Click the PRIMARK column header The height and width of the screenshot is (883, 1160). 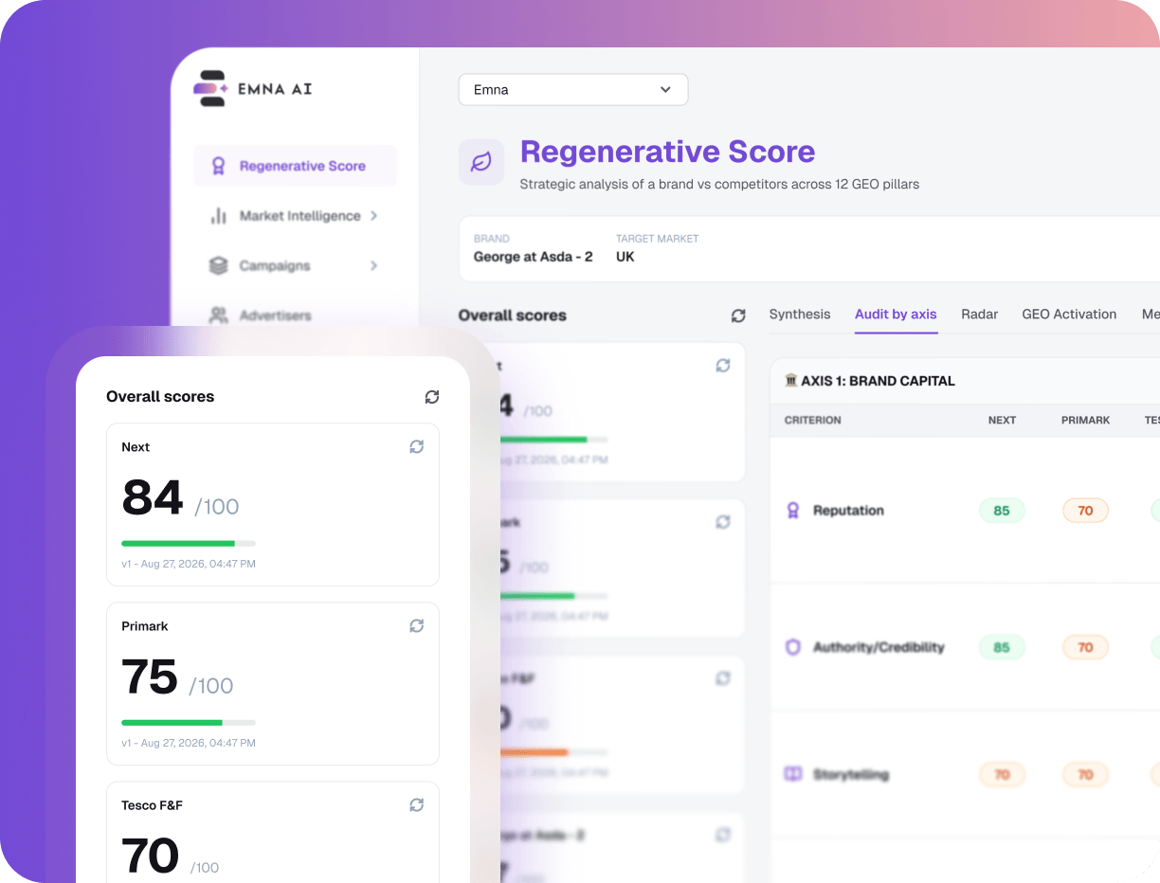click(1085, 420)
